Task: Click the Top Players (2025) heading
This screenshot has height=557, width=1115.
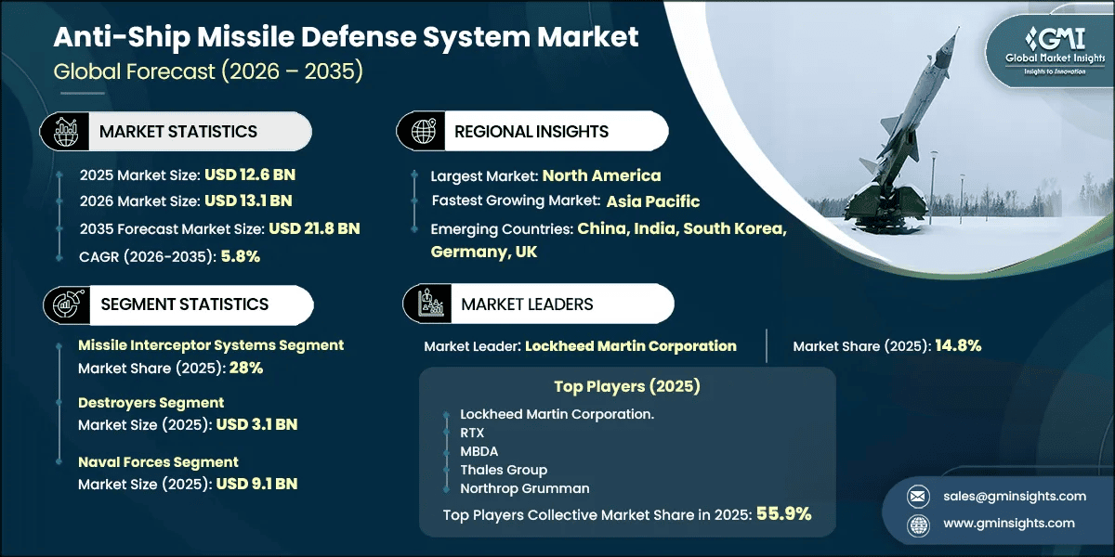Action: click(x=627, y=385)
